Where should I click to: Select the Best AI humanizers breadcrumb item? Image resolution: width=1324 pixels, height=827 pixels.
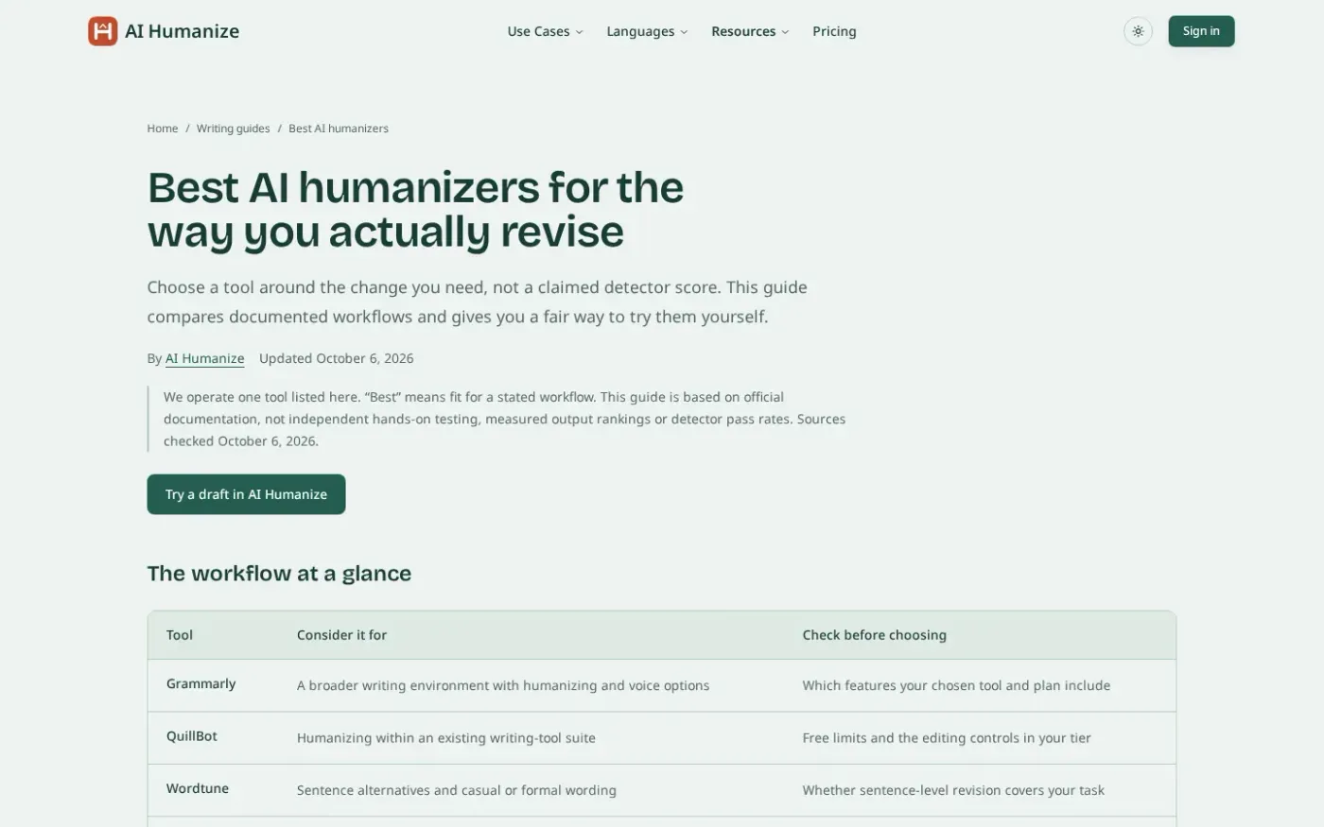(339, 129)
